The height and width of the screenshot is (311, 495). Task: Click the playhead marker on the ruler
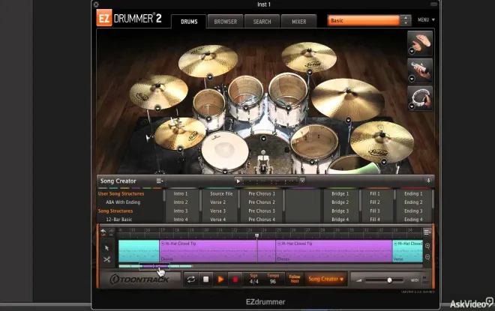[257, 235]
